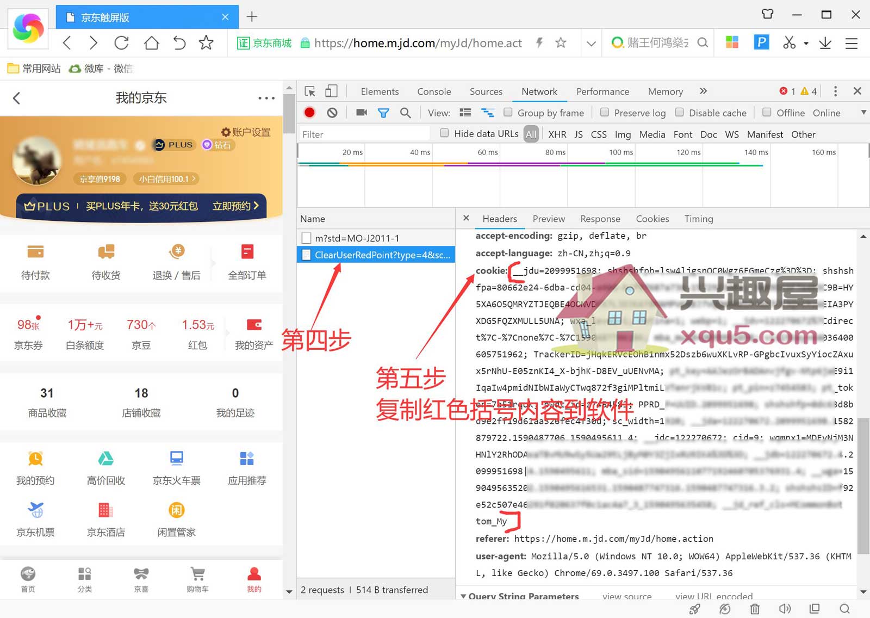Show overview waterfall view icon
Viewport: 870px width, 618px height.
click(x=488, y=113)
